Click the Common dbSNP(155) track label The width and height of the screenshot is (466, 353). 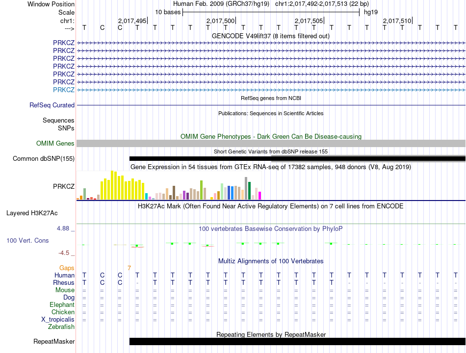[x=44, y=159]
